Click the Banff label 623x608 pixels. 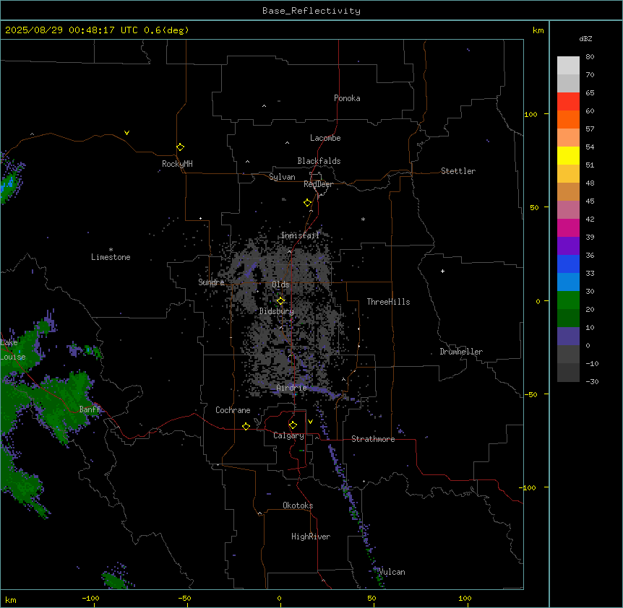(90, 409)
